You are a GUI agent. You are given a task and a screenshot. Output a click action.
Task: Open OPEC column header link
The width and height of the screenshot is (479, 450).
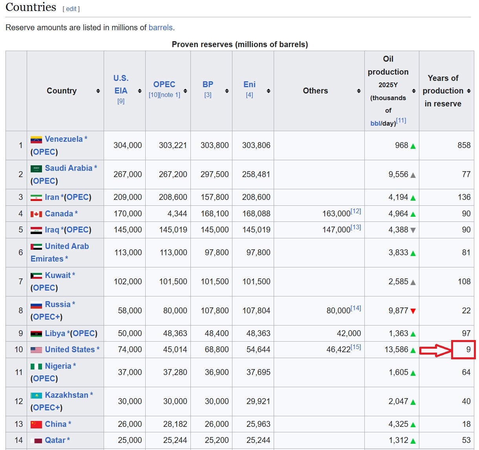point(164,84)
